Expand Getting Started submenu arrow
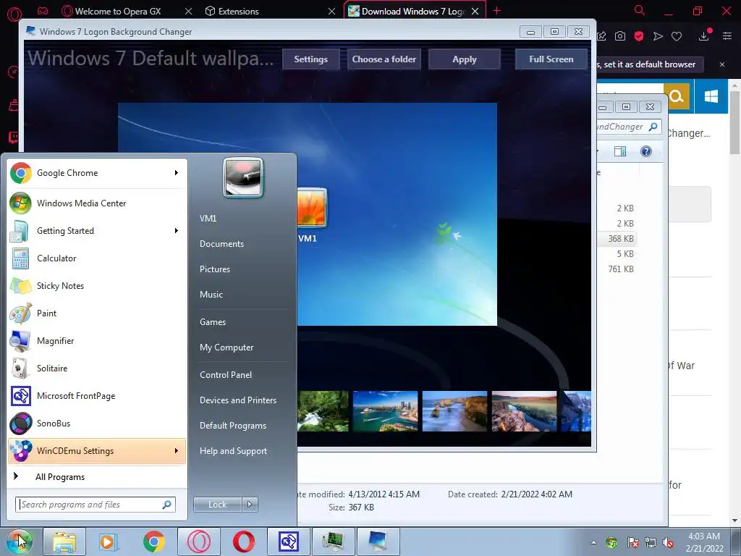 pyautogui.click(x=177, y=231)
